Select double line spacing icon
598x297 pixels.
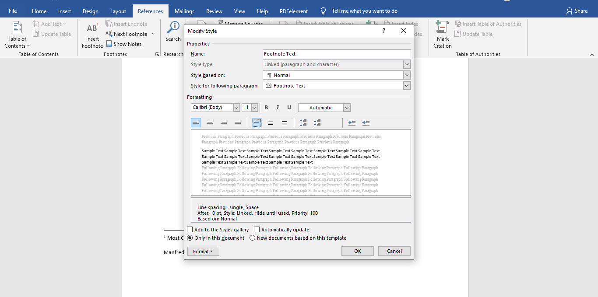pyautogui.click(x=285, y=123)
